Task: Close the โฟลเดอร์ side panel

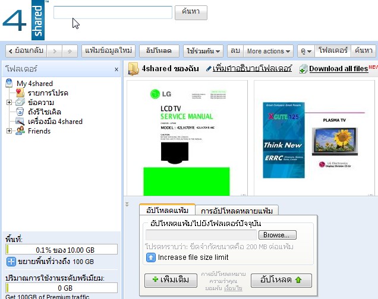Action: click(x=116, y=69)
